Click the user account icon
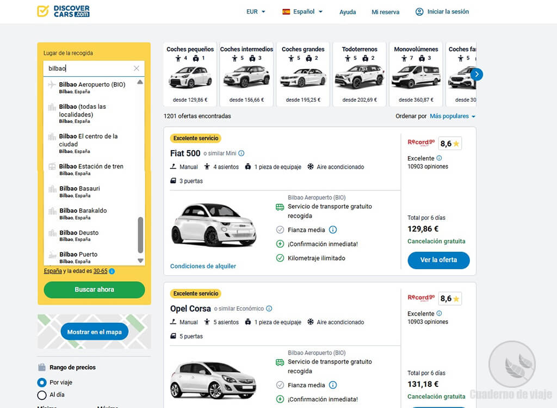557x408 pixels. (419, 12)
